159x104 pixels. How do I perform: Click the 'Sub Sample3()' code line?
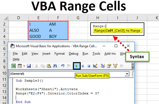[29, 81]
